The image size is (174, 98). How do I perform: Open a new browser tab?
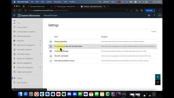pos(108,7)
